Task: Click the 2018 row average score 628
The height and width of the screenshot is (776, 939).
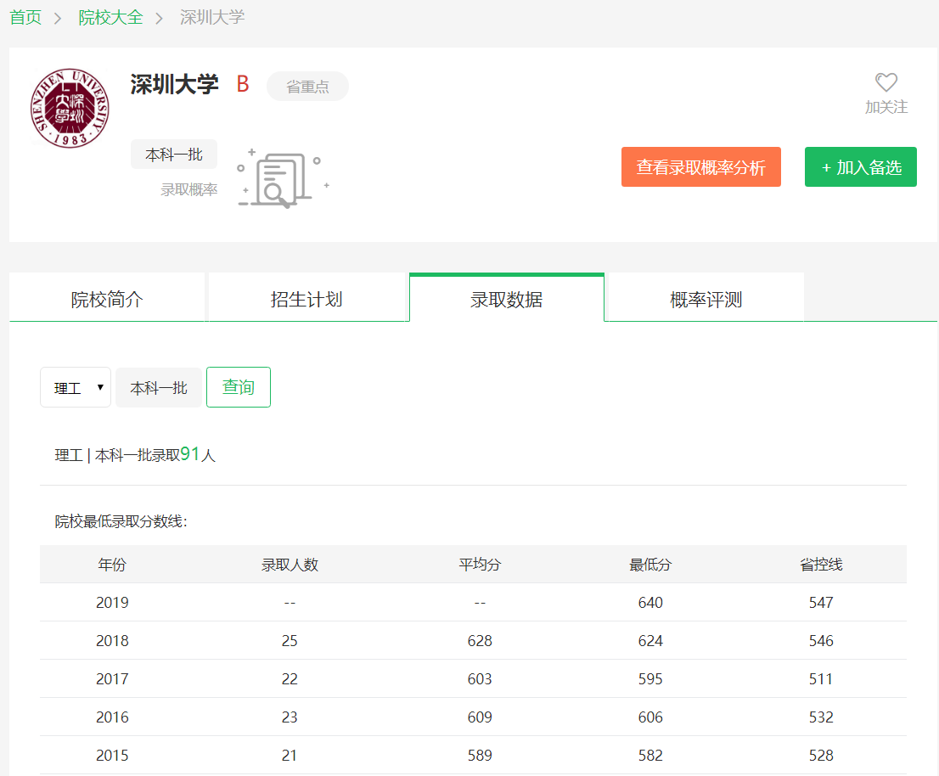Action: (480, 641)
